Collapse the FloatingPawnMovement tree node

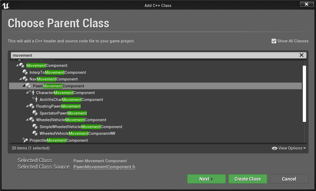click(x=27, y=106)
